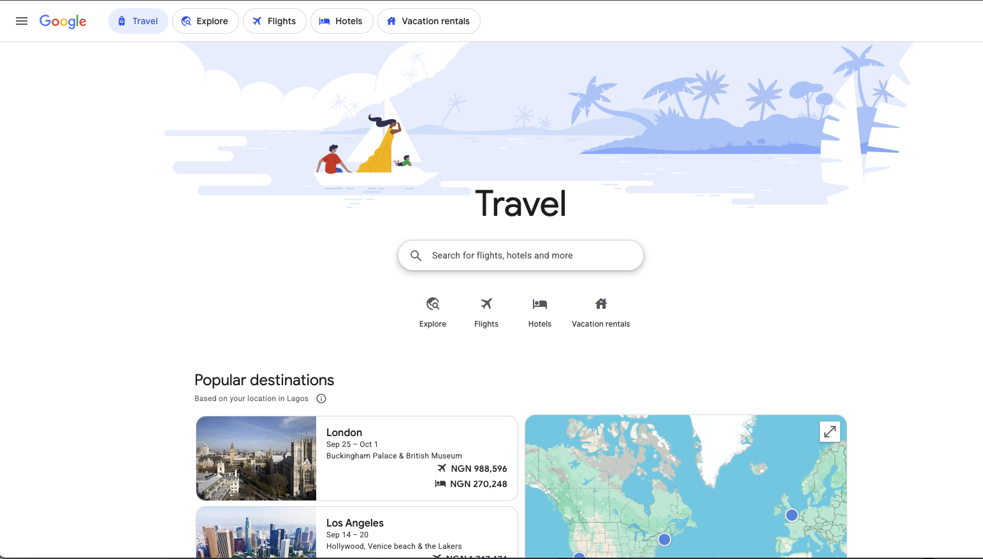The image size is (983, 559).
Task: Open the hamburger main menu
Action: pos(22,21)
